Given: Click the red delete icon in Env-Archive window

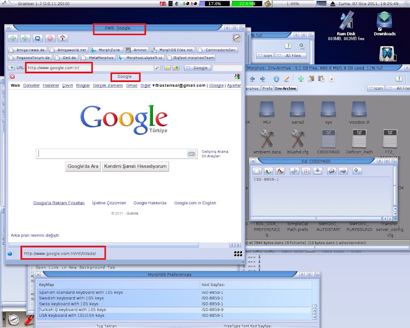Looking at the screenshot, I should coord(332,79).
